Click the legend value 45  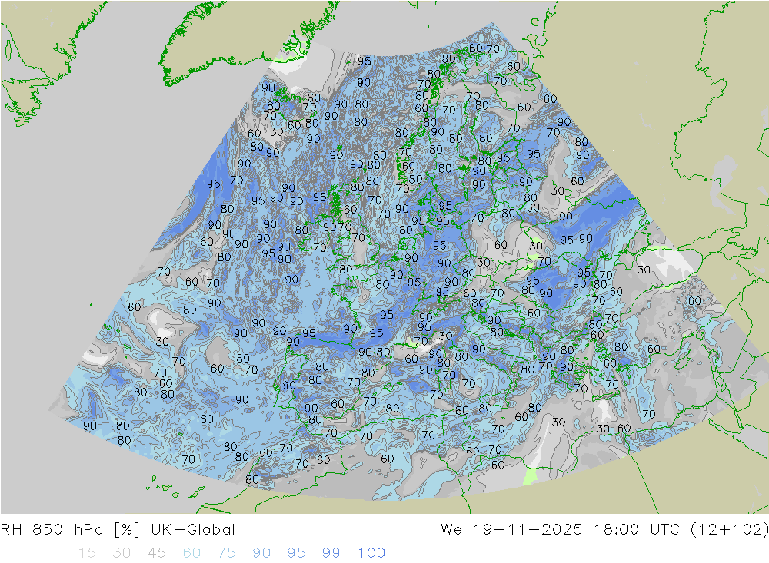click(157, 553)
